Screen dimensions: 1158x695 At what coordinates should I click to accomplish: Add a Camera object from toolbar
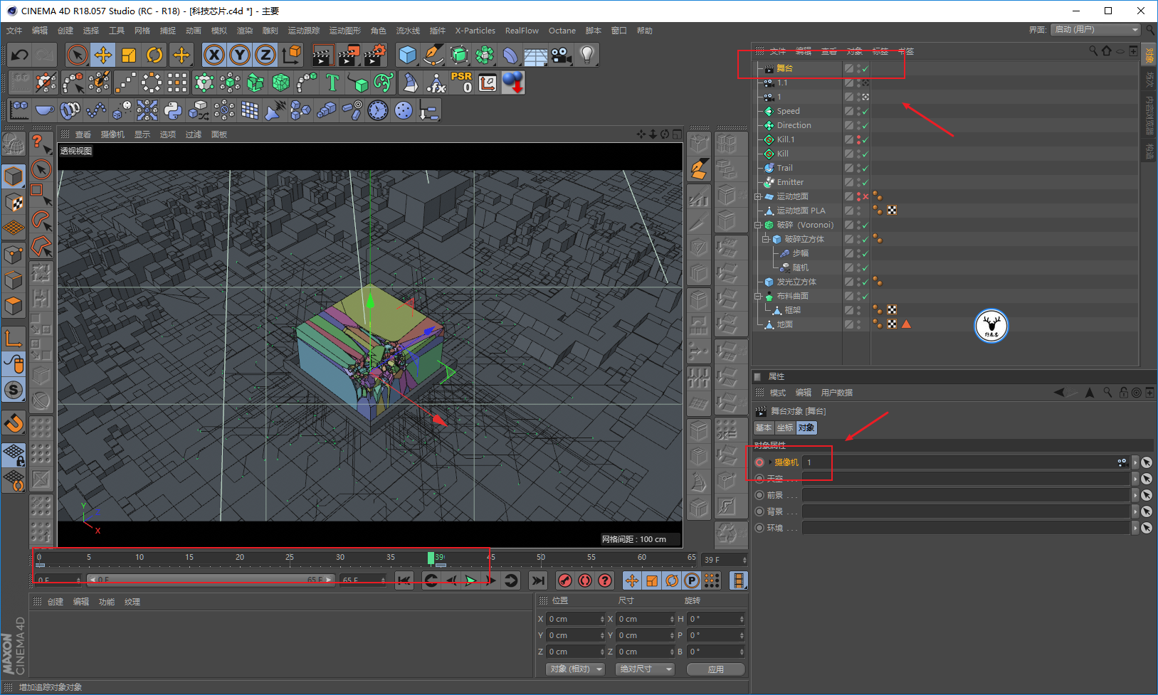point(561,55)
